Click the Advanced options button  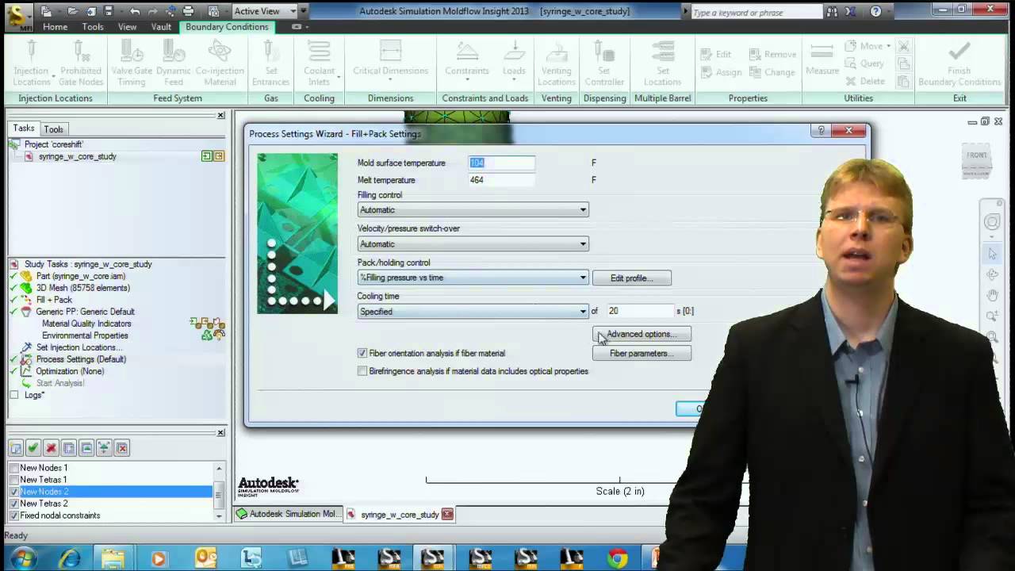point(642,334)
